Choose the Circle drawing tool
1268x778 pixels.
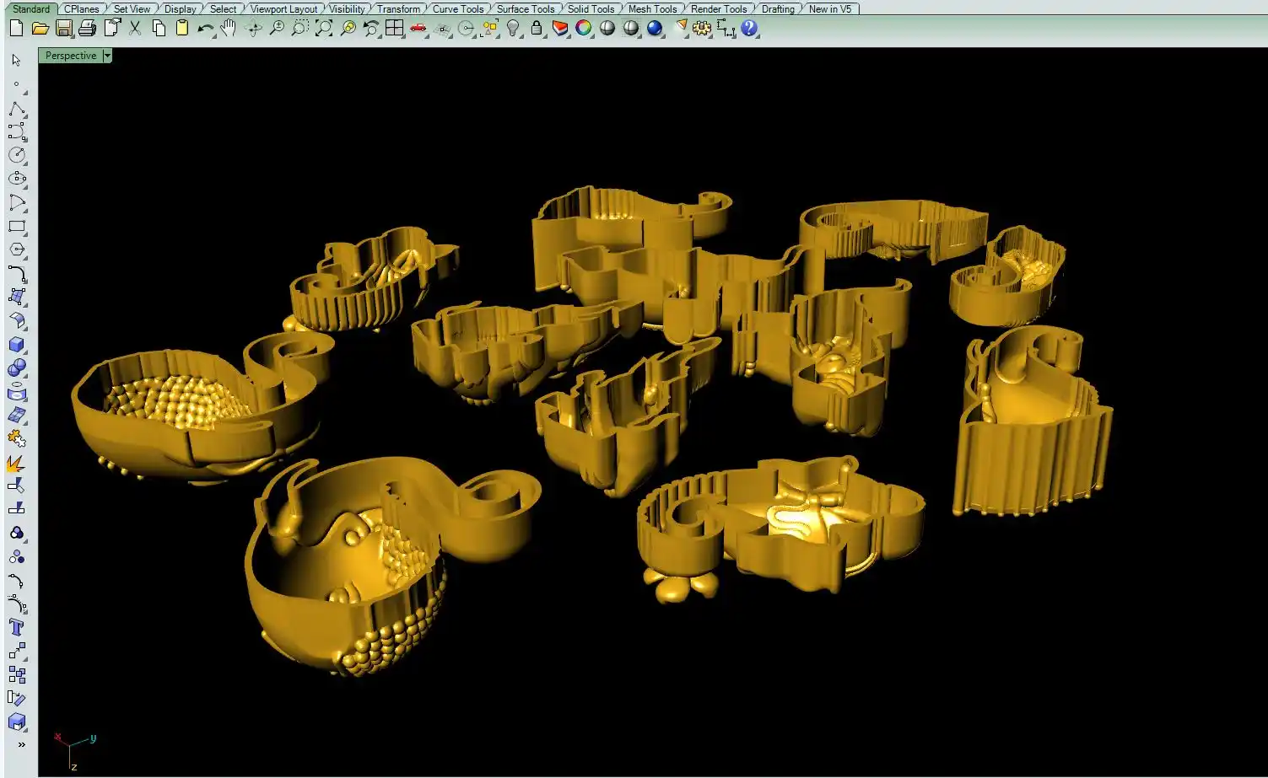(16, 155)
